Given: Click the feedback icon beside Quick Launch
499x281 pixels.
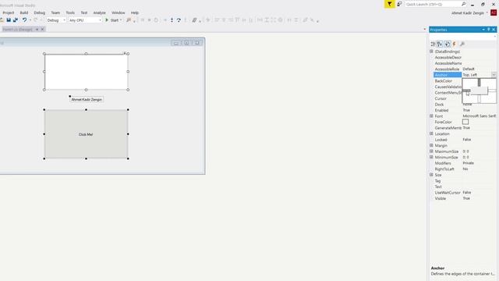Looking at the screenshot, I should point(399,4).
